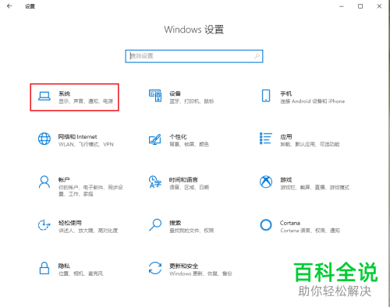Click the description '显示、声音、通知、电源'
Screen dimensions: 390x307
tap(86, 101)
